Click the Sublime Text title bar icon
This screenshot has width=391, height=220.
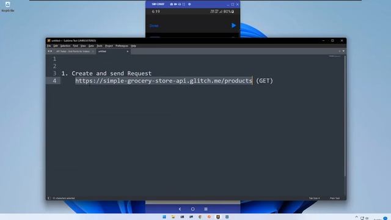49,41
